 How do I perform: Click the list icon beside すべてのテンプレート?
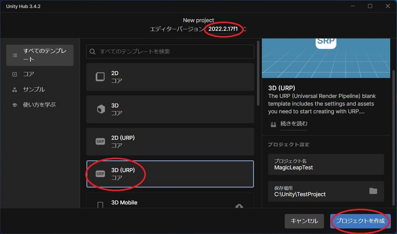(15, 55)
